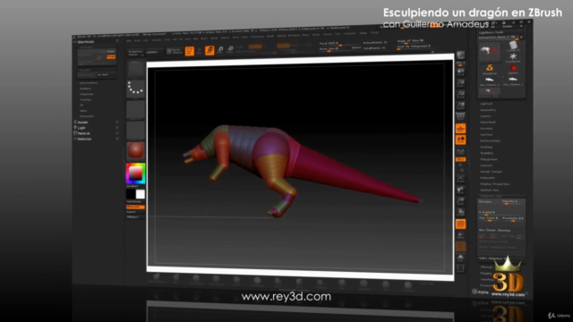
Task: Select the Scale mode button in top shelf
Action: click(220, 50)
